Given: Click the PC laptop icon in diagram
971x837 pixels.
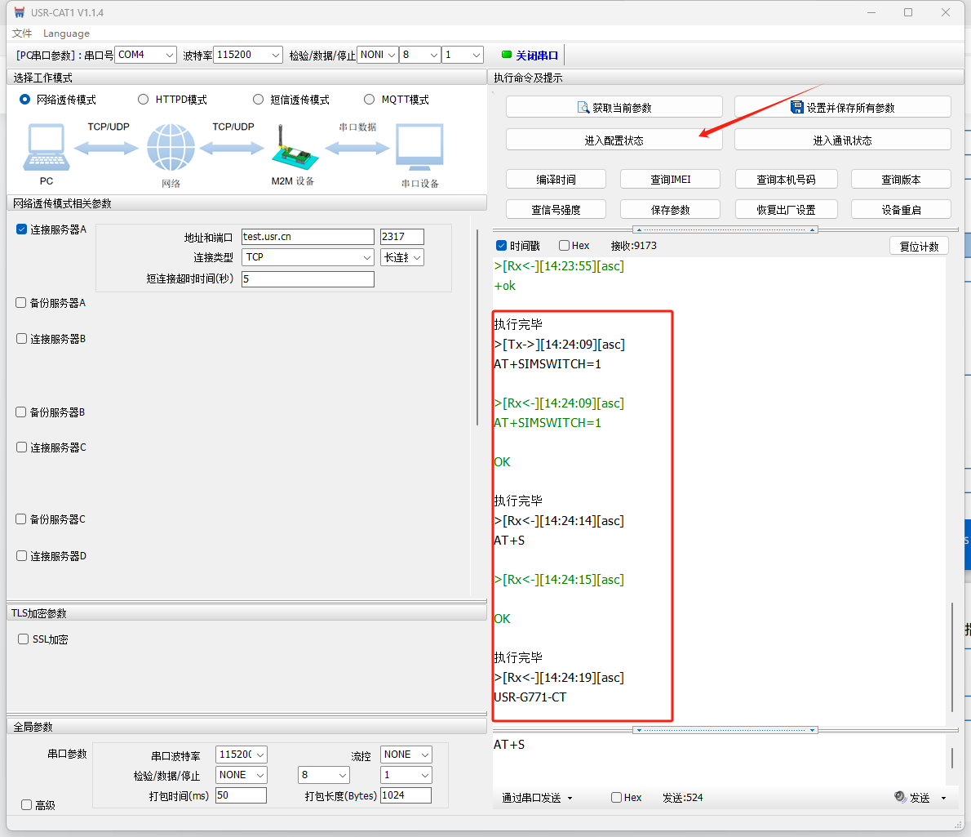Looking at the screenshot, I should [47, 147].
